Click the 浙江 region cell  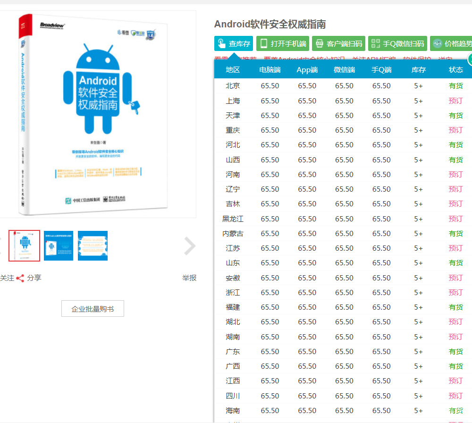coord(233,293)
